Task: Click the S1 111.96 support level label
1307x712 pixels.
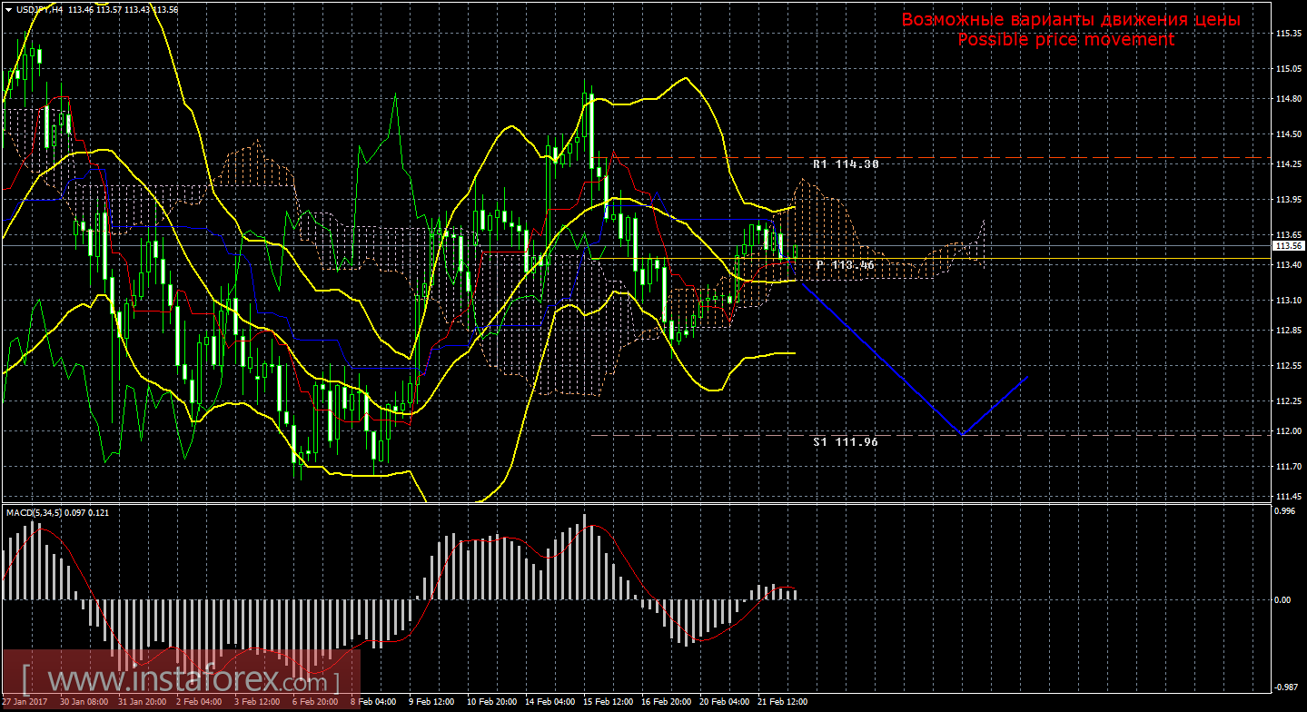Action: pos(846,441)
